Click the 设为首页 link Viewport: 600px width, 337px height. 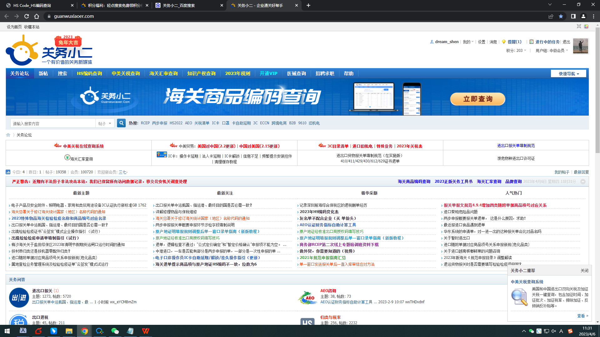coord(14,27)
